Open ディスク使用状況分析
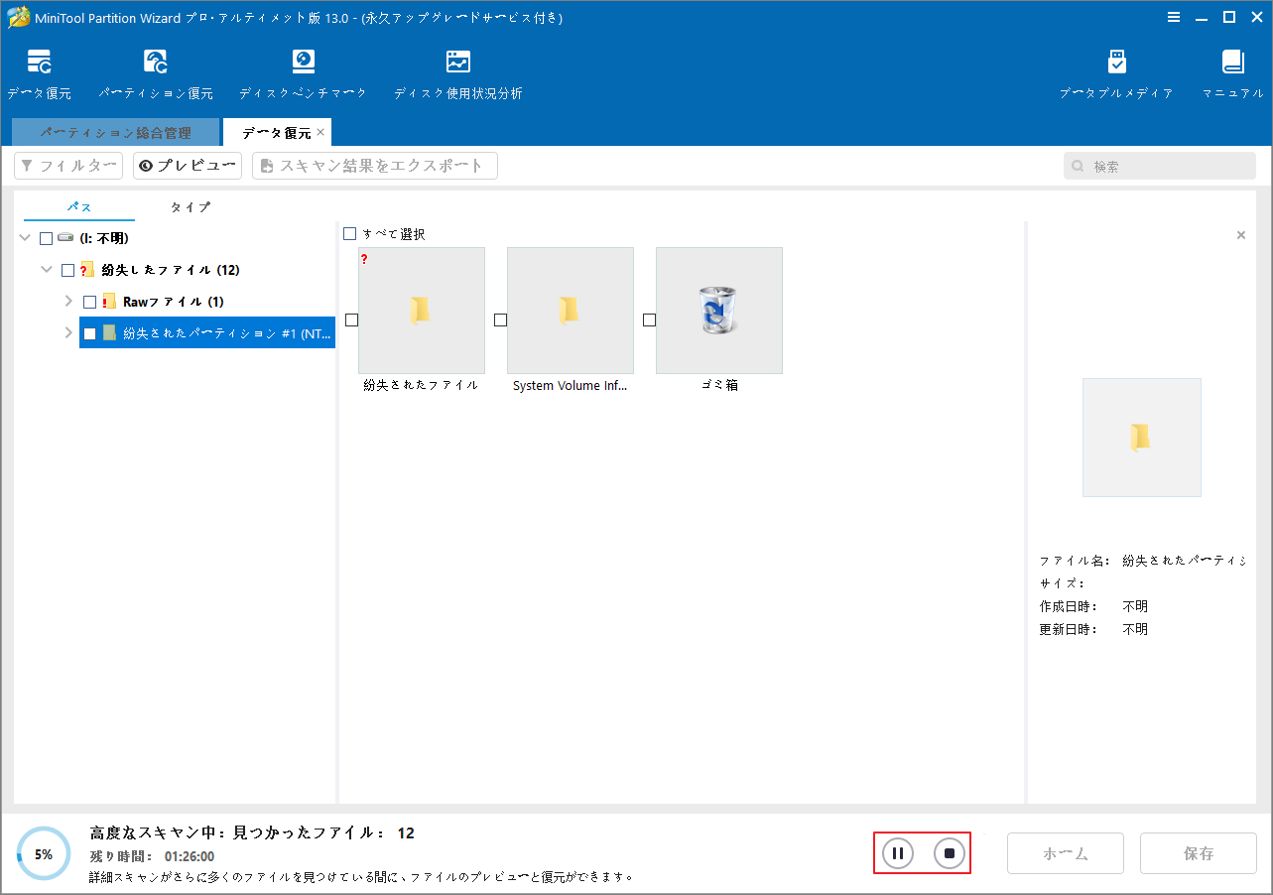 click(457, 62)
